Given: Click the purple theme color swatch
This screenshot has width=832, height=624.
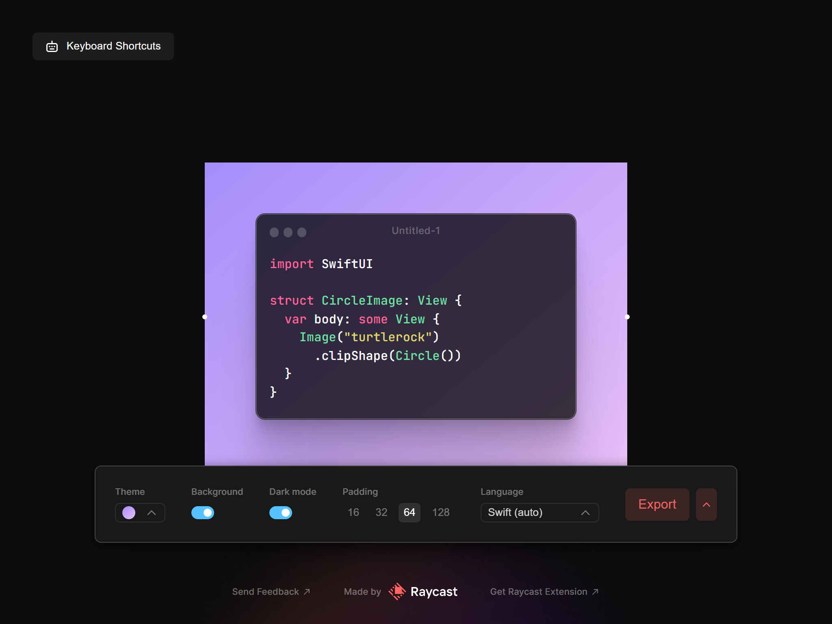Looking at the screenshot, I should coord(129,513).
